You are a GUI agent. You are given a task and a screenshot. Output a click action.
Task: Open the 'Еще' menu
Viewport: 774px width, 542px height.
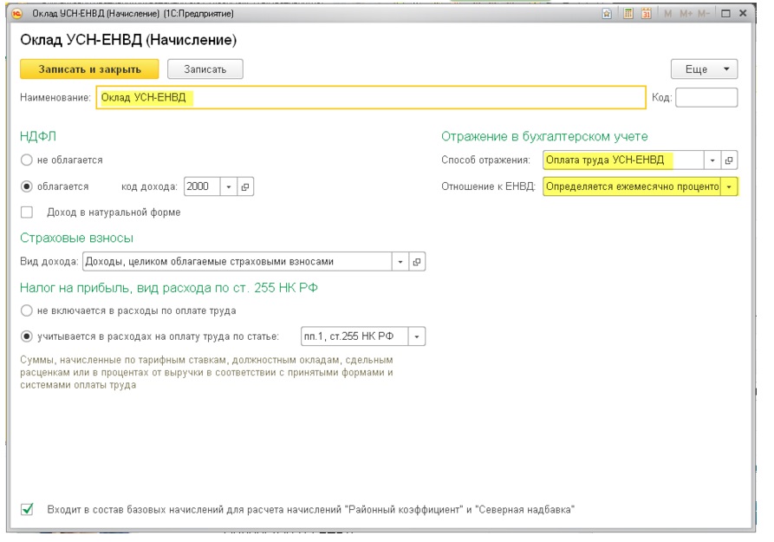point(705,69)
